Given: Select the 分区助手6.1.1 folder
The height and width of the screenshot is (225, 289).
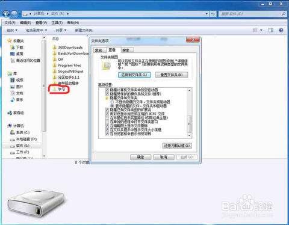Looking at the screenshot, I should pyautogui.click(x=66, y=77).
